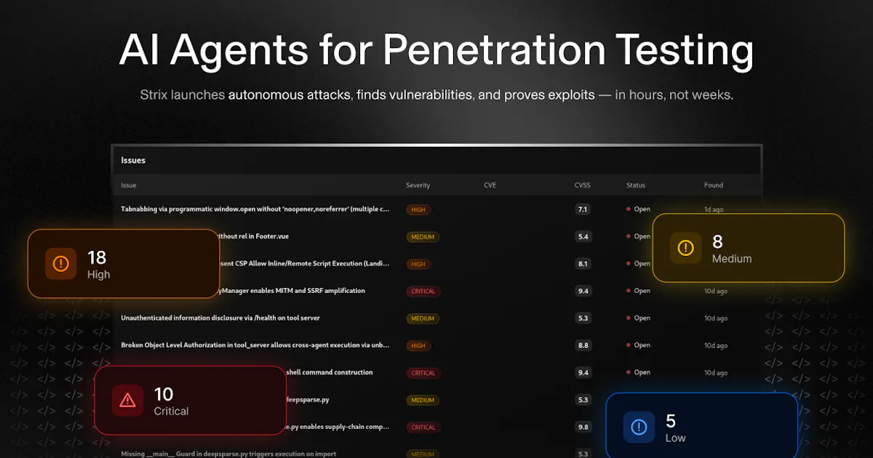Screen dimensions: 873x458
Task: Open the Tabnabbing via programmatic window.open issue
Action: point(255,209)
